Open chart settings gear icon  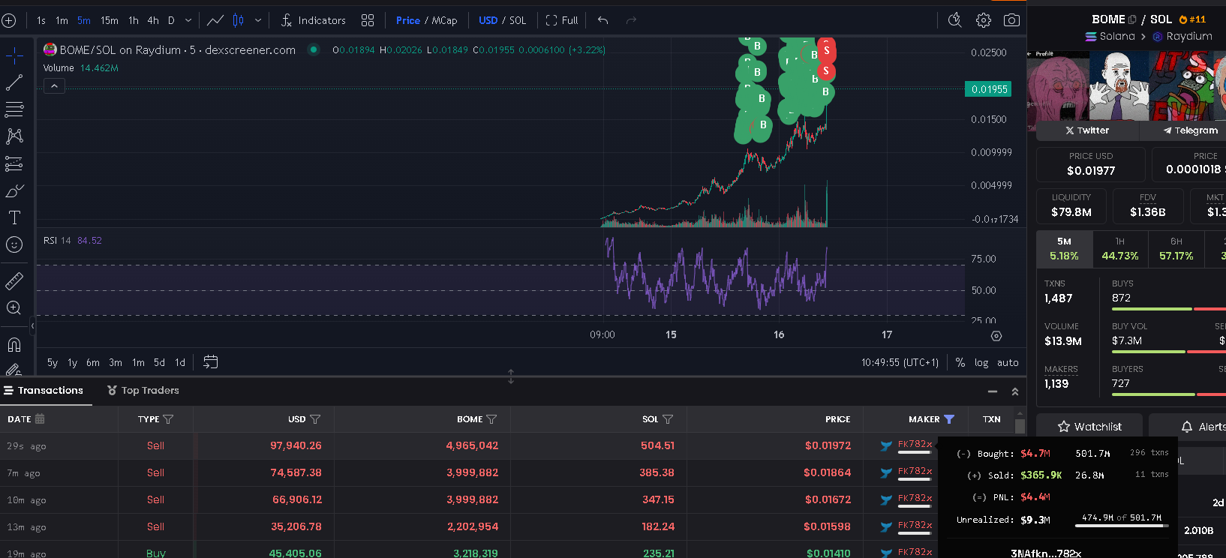coord(983,20)
